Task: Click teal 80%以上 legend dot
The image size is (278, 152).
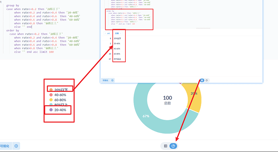Action: click(51, 105)
